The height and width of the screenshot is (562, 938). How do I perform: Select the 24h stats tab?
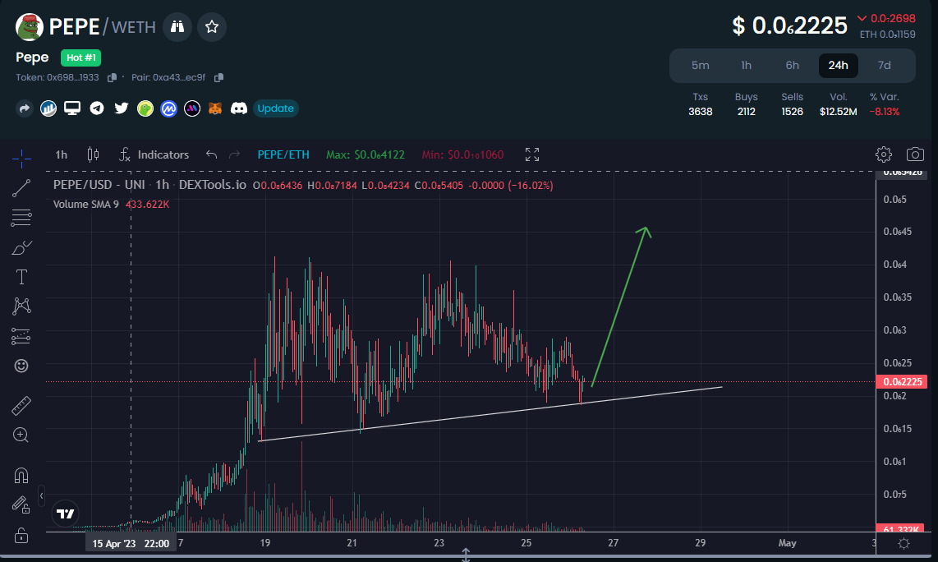pos(838,65)
